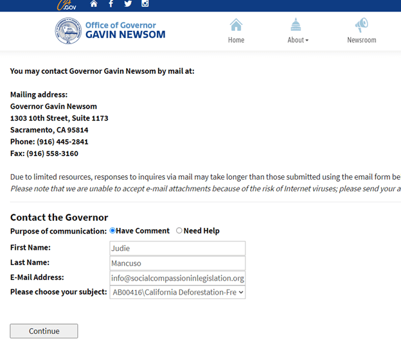Open the Facebook icon link
The width and height of the screenshot is (401, 346).
click(111, 4)
